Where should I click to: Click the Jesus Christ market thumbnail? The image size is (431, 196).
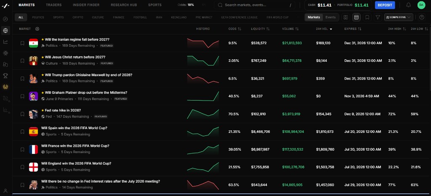click(x=33, y=61)
